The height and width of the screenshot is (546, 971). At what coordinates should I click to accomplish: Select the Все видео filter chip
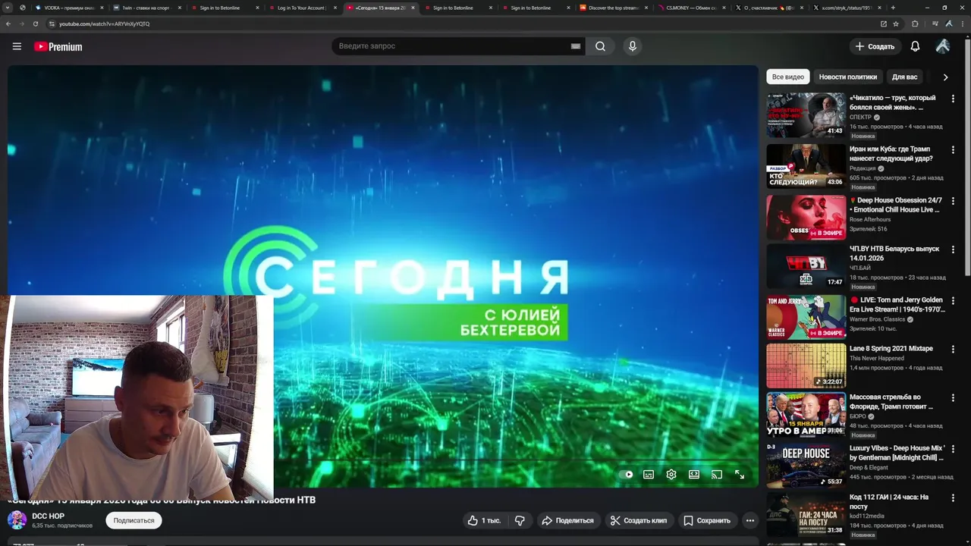[x=788, y=77]
